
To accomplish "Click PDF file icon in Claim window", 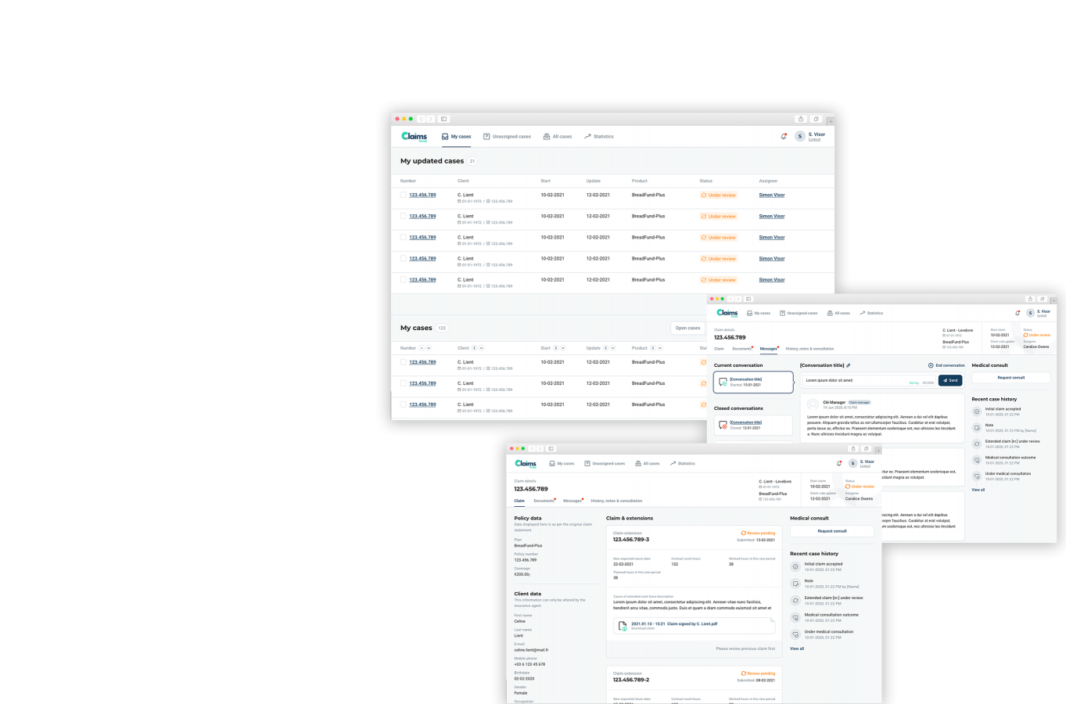I will 623,626.
